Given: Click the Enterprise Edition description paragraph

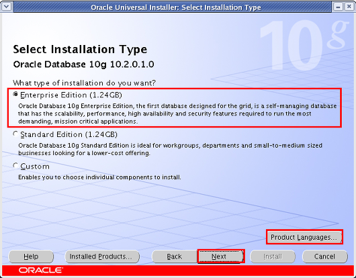Looking at the screenshot, I should pos(177,113).
